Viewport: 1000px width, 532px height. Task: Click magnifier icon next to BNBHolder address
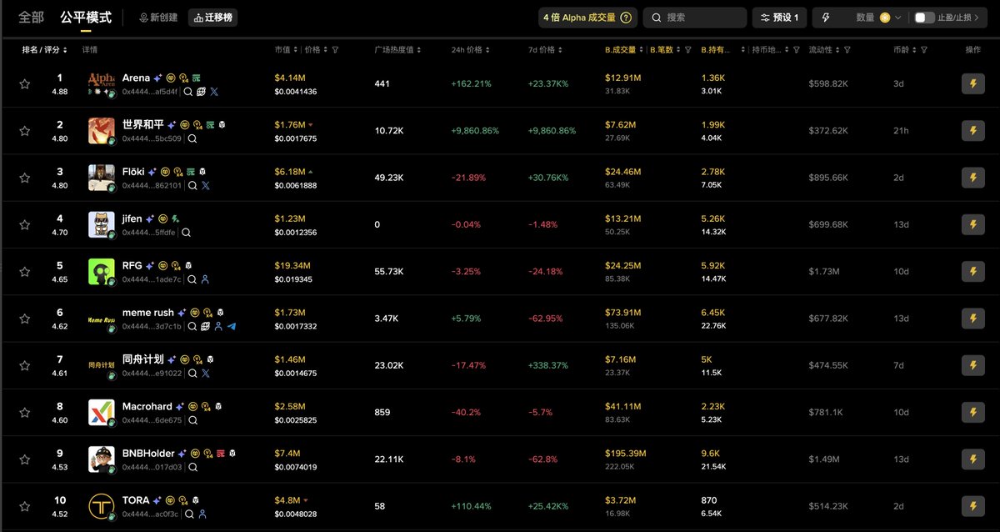(192, 468)
